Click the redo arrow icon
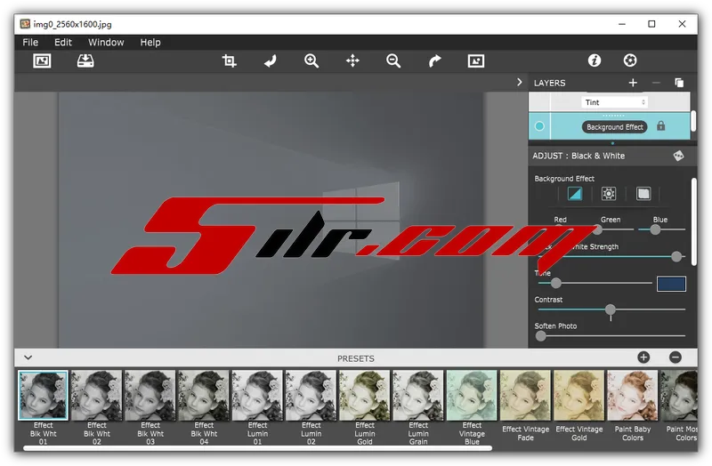 coord(434,60)
